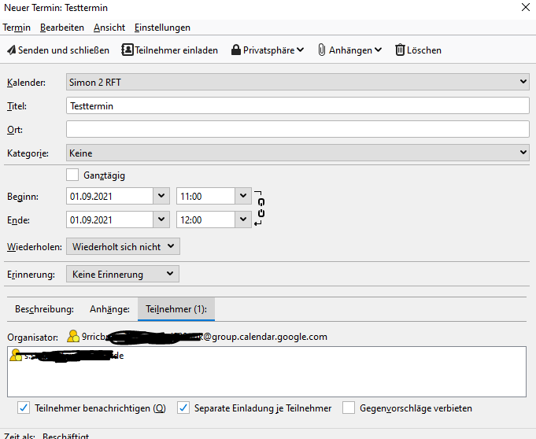This screenshot has height=439, width=536.
Task: Click the Zeit als Beschäftigt status text
Action: point(46,436)
